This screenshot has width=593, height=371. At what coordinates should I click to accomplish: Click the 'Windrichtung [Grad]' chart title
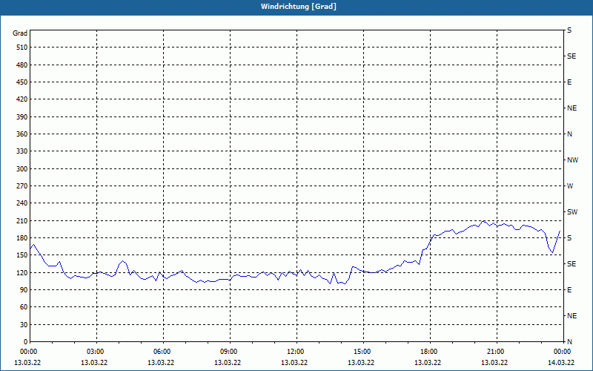click(299, 7)
